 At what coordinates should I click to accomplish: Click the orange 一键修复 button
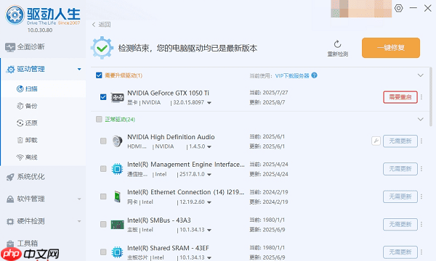click(391, 48)
